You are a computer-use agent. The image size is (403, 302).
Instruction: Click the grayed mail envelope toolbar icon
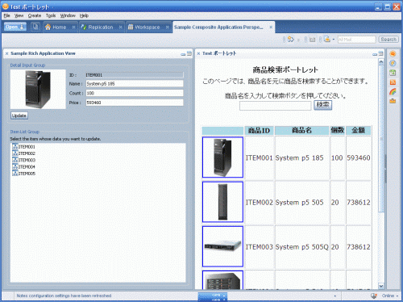pos(312,40)
